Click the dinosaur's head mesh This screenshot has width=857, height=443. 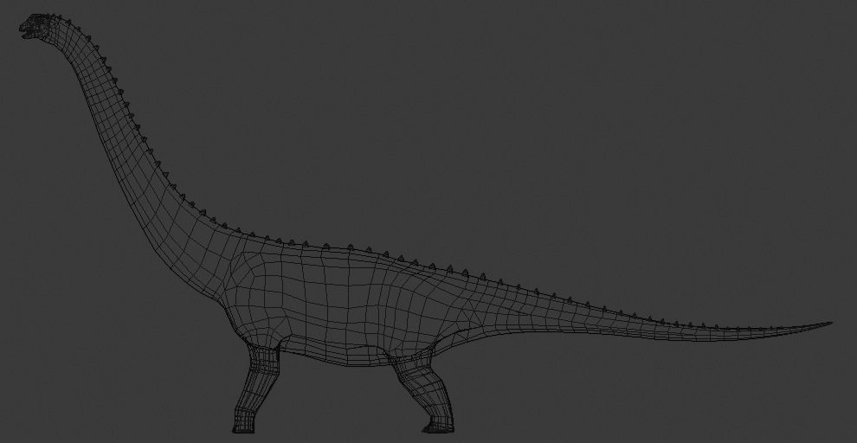point(36,27)
